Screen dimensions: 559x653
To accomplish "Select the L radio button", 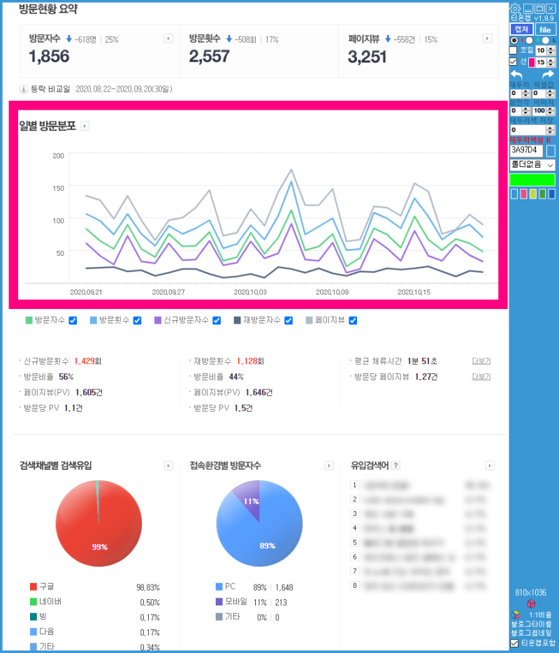I will point(546,40).
